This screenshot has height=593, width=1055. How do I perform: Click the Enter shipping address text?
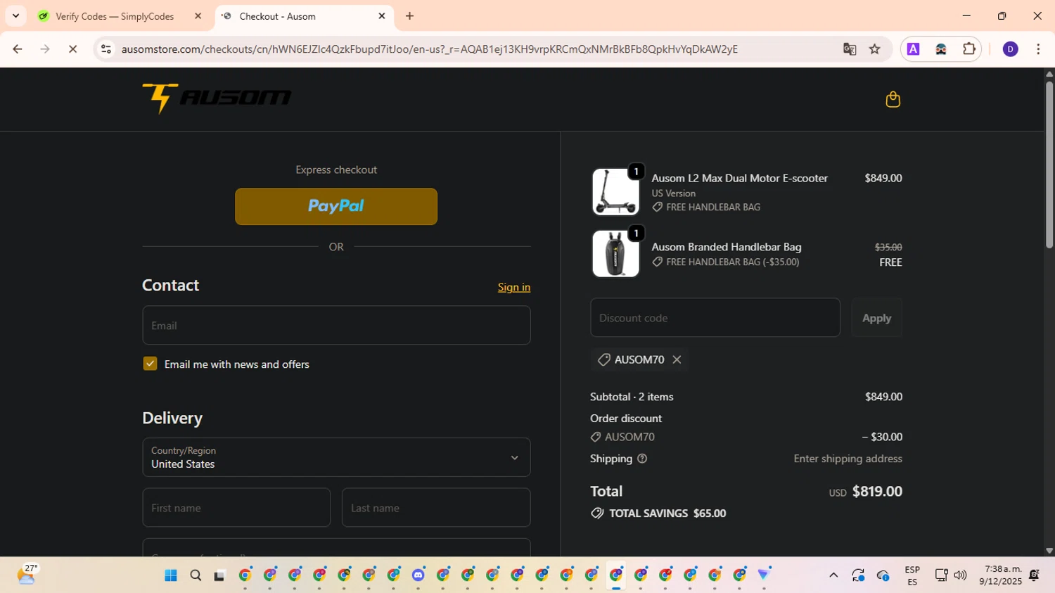click(x=848, y=459)
